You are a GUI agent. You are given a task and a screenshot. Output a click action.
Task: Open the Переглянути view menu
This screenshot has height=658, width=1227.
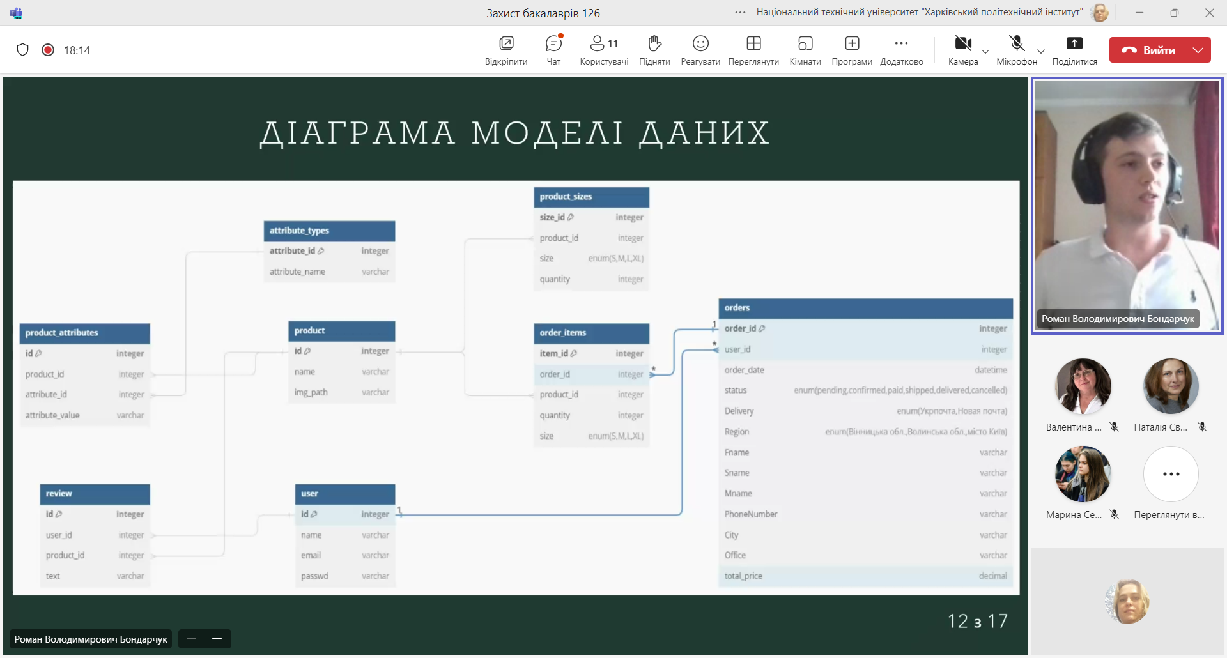coord(753,50)
